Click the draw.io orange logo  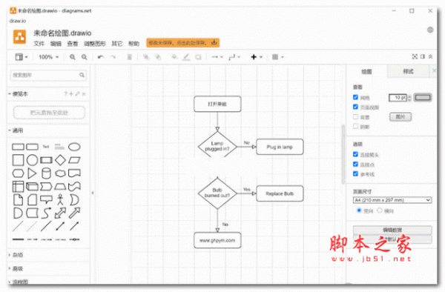19,37
